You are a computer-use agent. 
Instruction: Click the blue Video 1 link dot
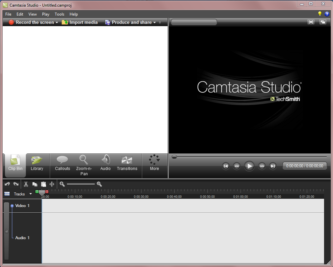coord(12,206)
